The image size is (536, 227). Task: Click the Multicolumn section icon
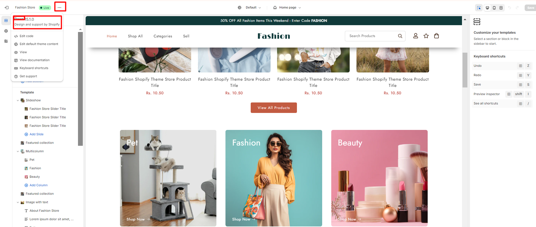(x=22, y=151)
